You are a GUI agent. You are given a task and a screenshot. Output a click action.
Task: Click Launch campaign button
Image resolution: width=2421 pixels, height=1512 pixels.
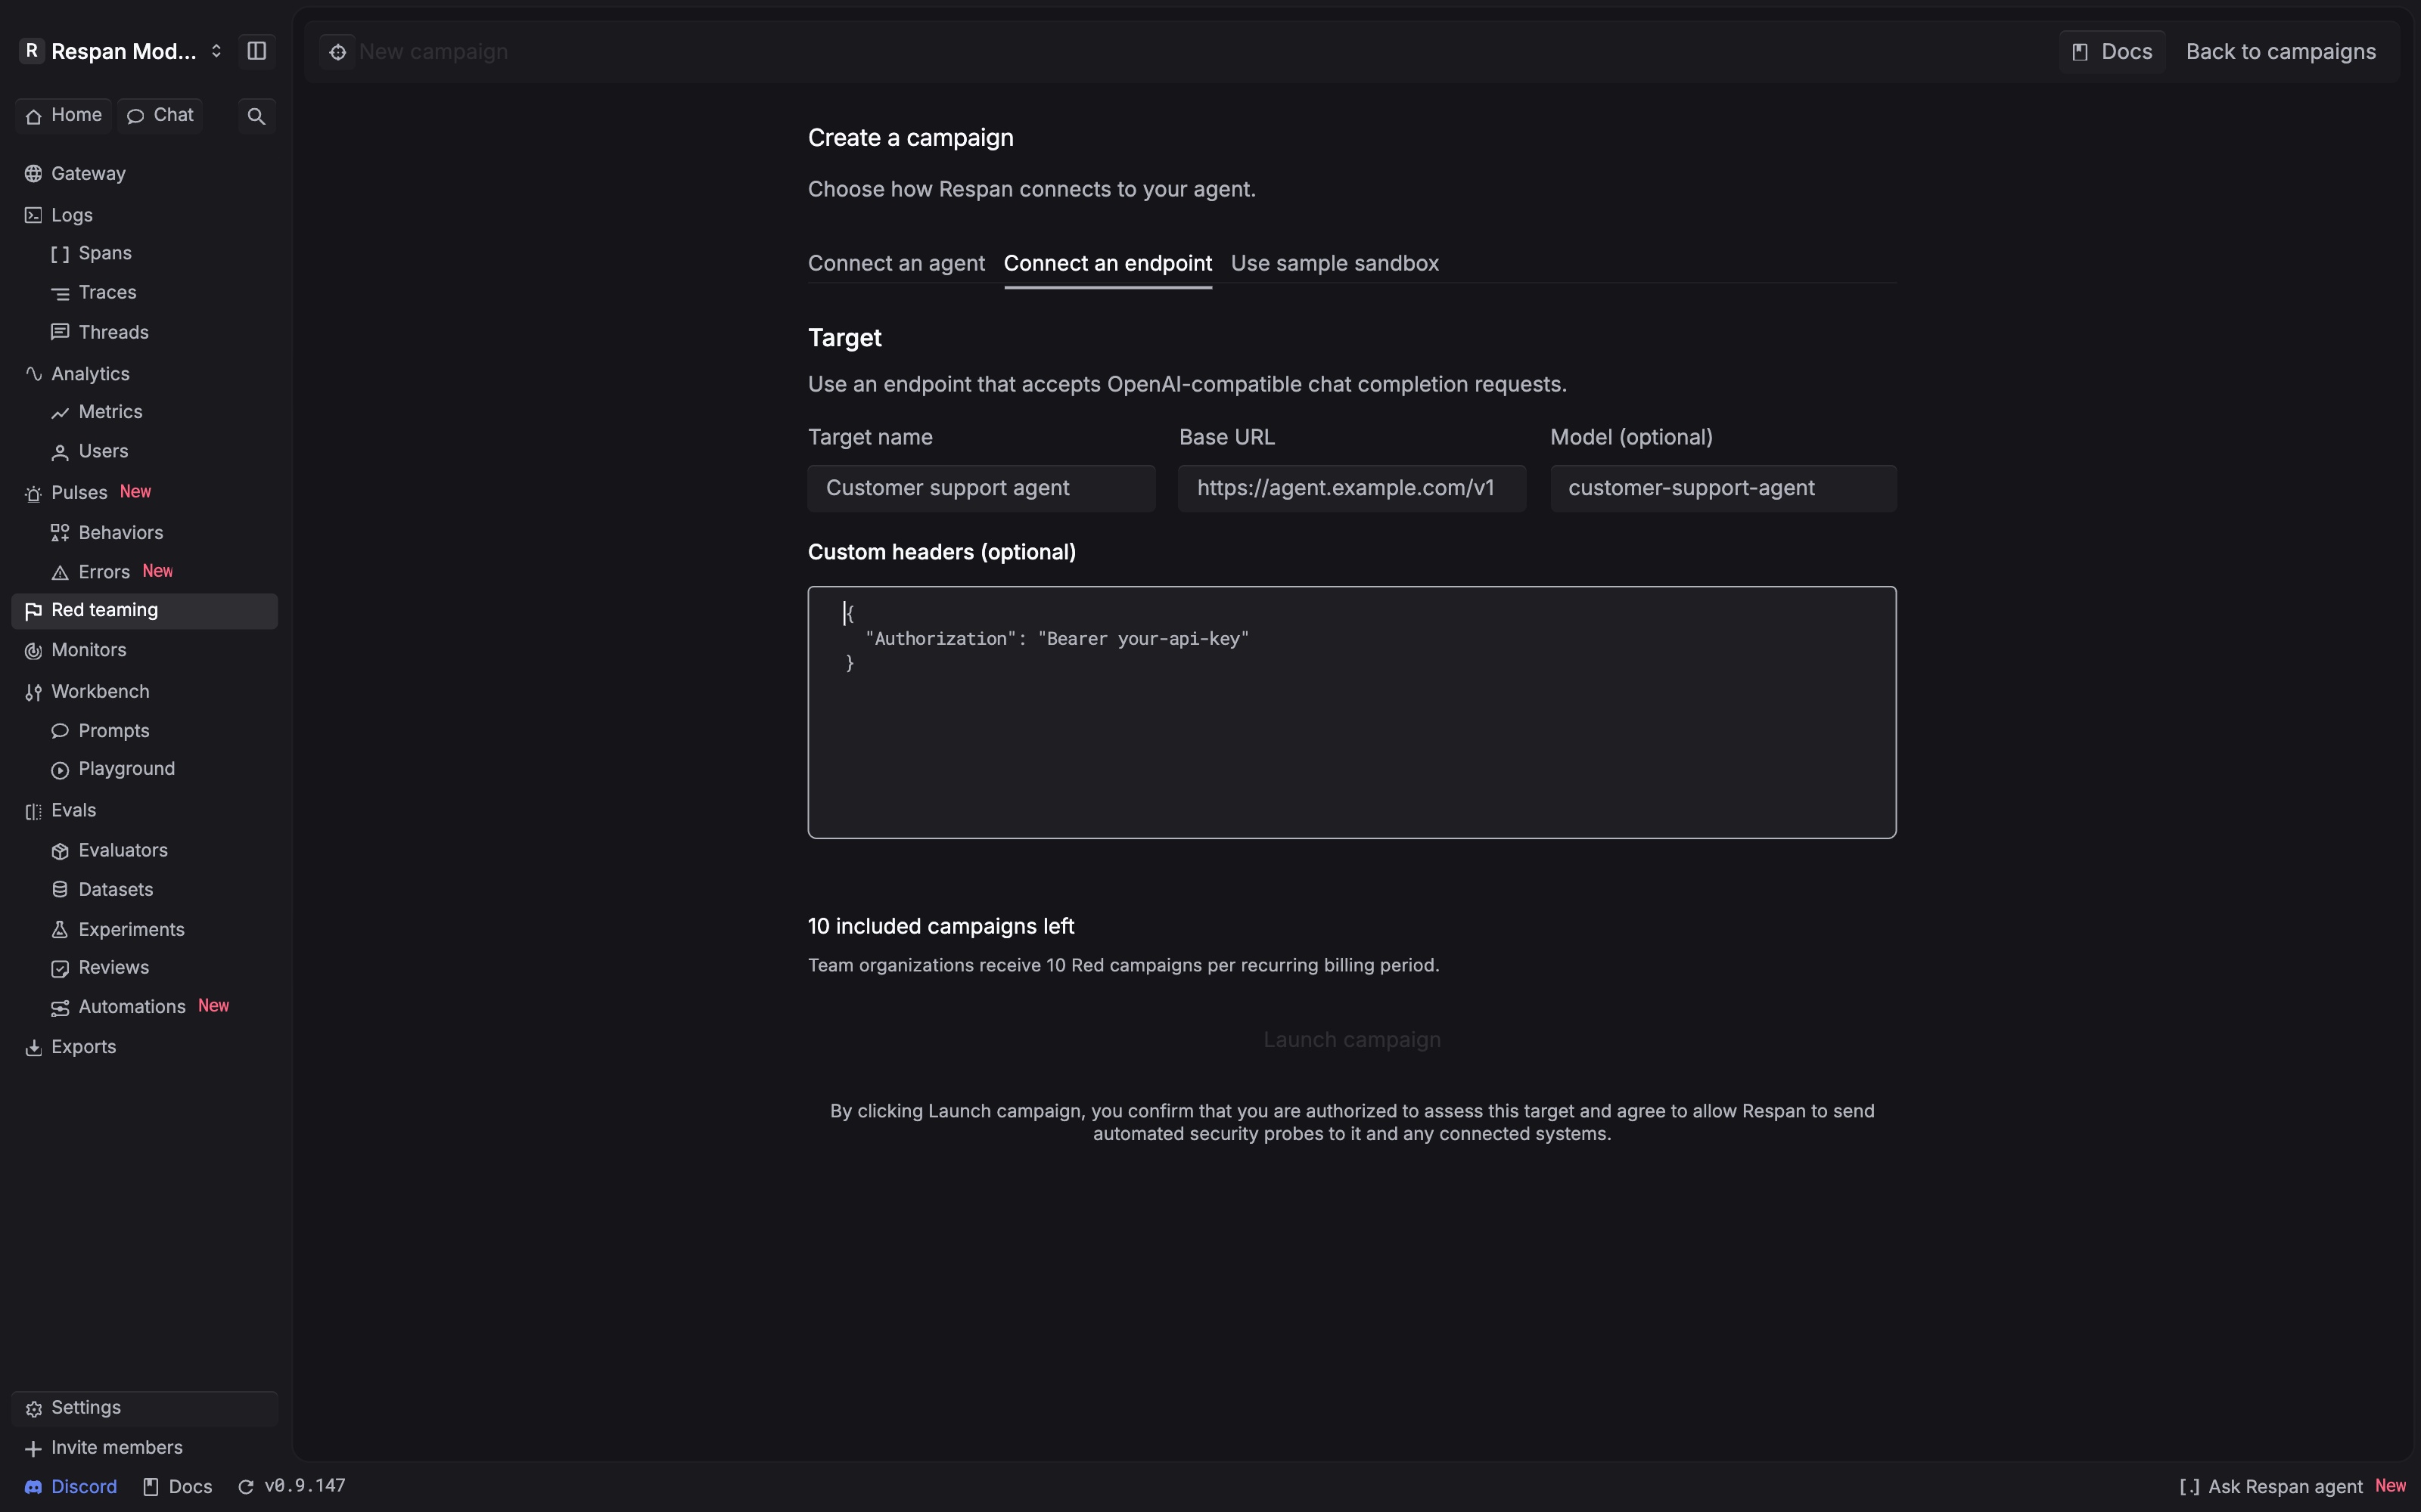pos(1351,1040)
